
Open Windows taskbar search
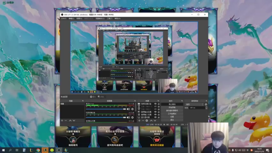click(10, 150)
